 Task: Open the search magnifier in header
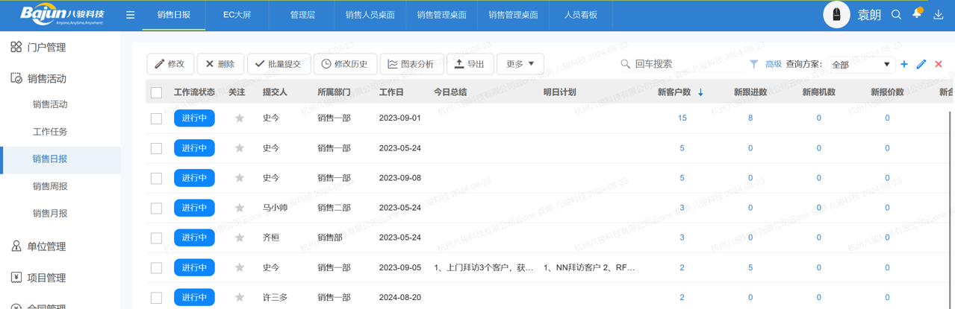tap(896, 15)
